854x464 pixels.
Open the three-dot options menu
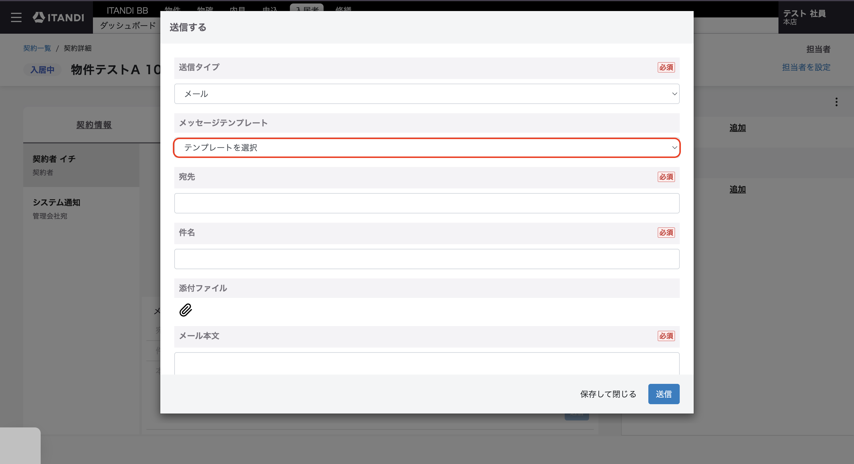click(x=836, y=102)
